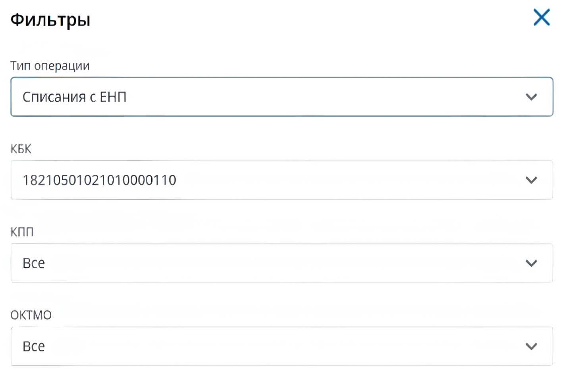Click the КПП field label
Image resolution: width=563 pixels, height=376 pixels.
[x=22, y=232]
